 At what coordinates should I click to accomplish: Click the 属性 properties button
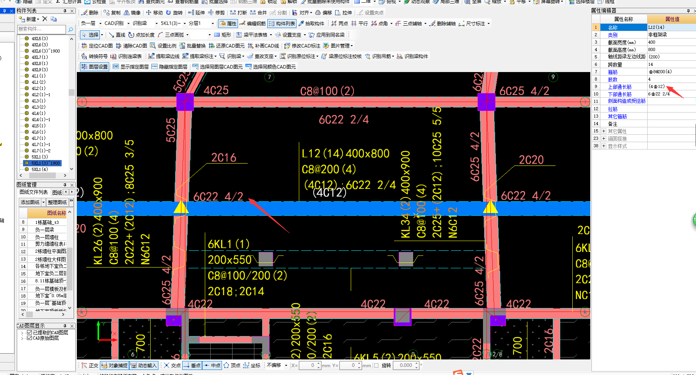point(228,23)
